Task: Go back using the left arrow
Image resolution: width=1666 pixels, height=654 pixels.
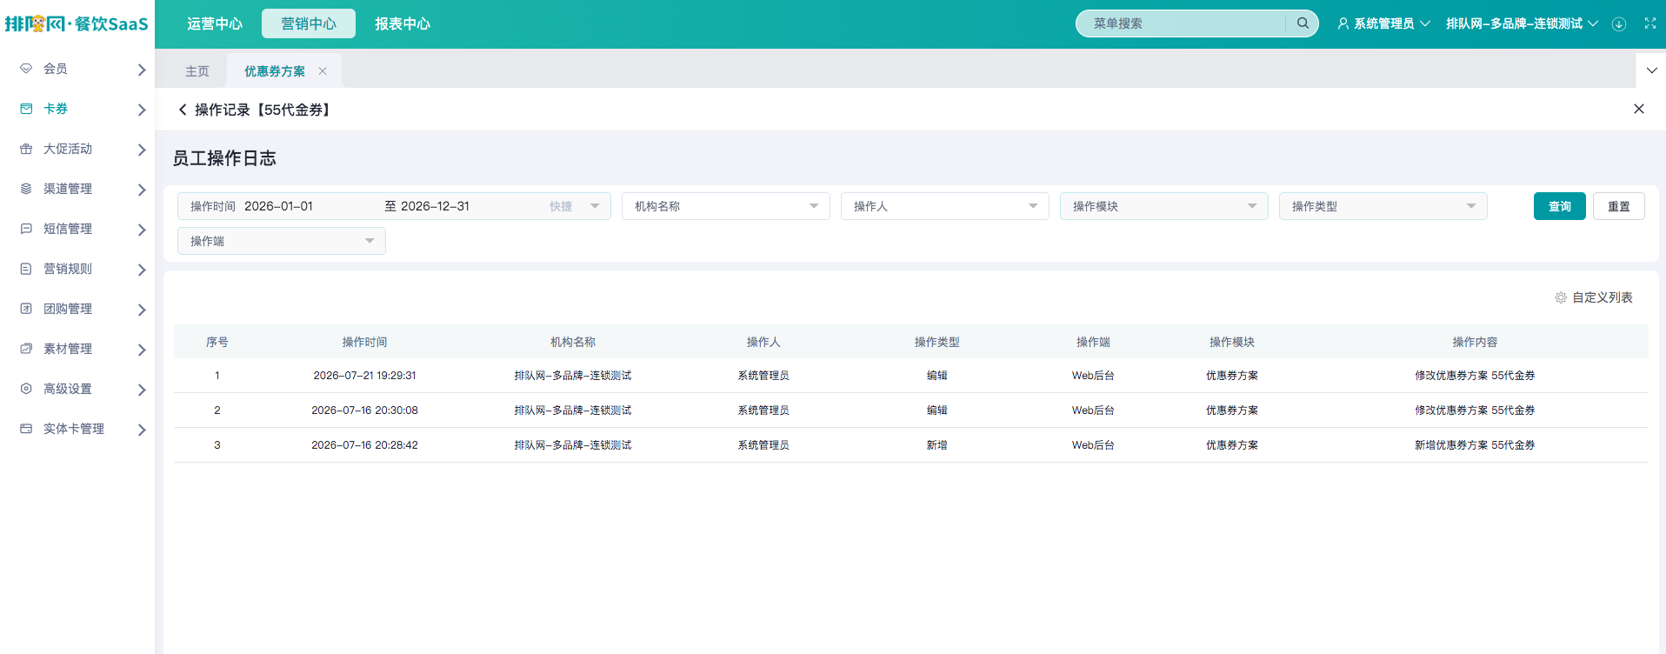Action: pyautogui.click(x=183, y=110)
